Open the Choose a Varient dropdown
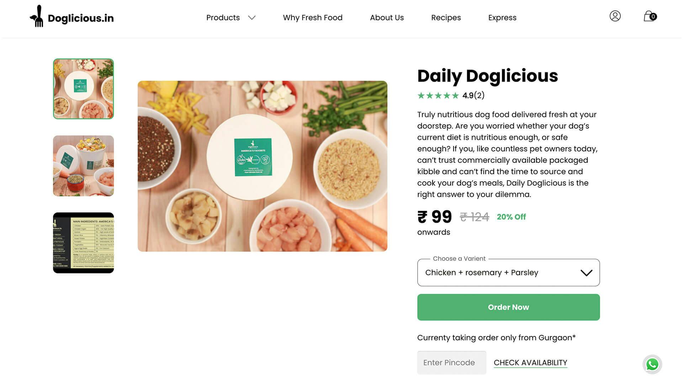Screen dimensions: 683x384 coord(508,272)
